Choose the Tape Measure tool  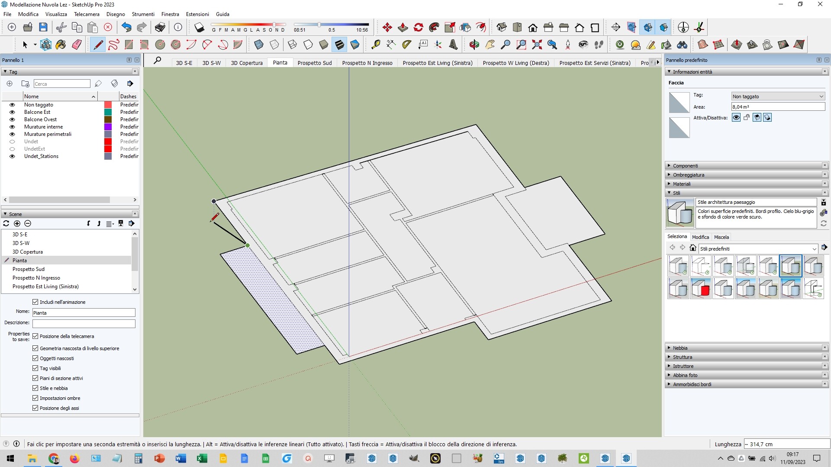click(x=376, y=45)
